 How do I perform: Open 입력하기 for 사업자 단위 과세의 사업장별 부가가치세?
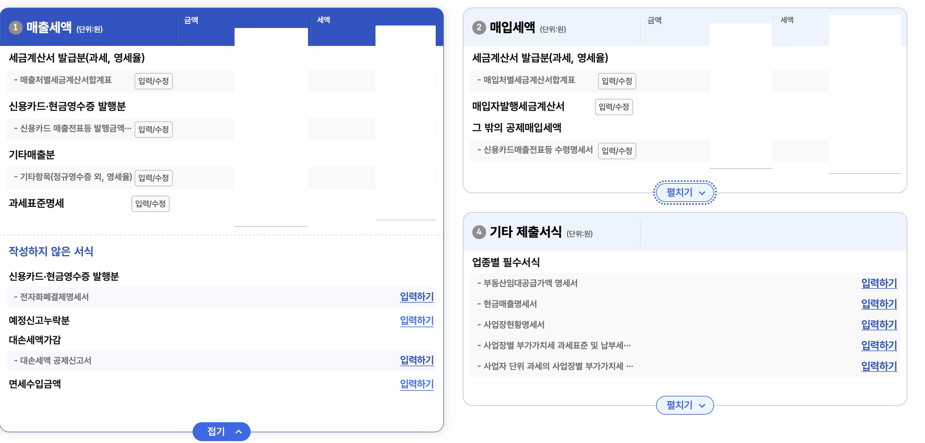(879, 366)
